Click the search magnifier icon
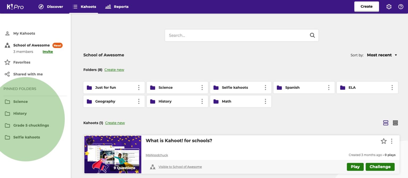 pyautogui.click(x=312, y=35)
